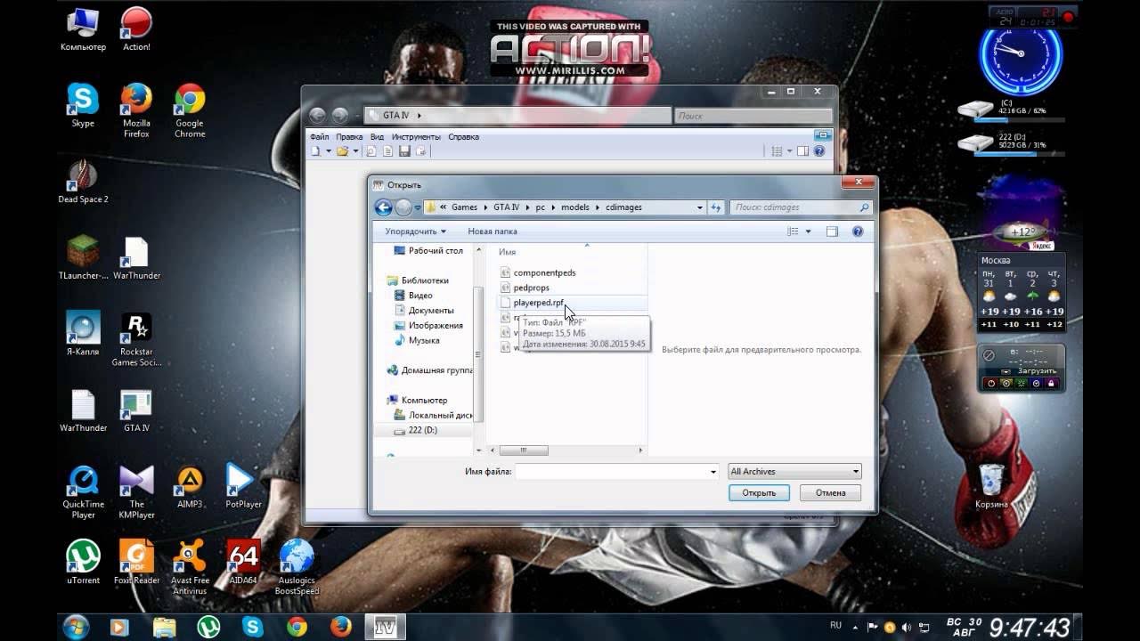The image size is (1140, 641).
Task: Click the Firefox icon in the taskbar
Action: [x=340, y=626]
